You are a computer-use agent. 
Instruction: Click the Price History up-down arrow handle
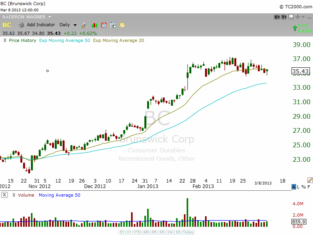pos(5,40)
